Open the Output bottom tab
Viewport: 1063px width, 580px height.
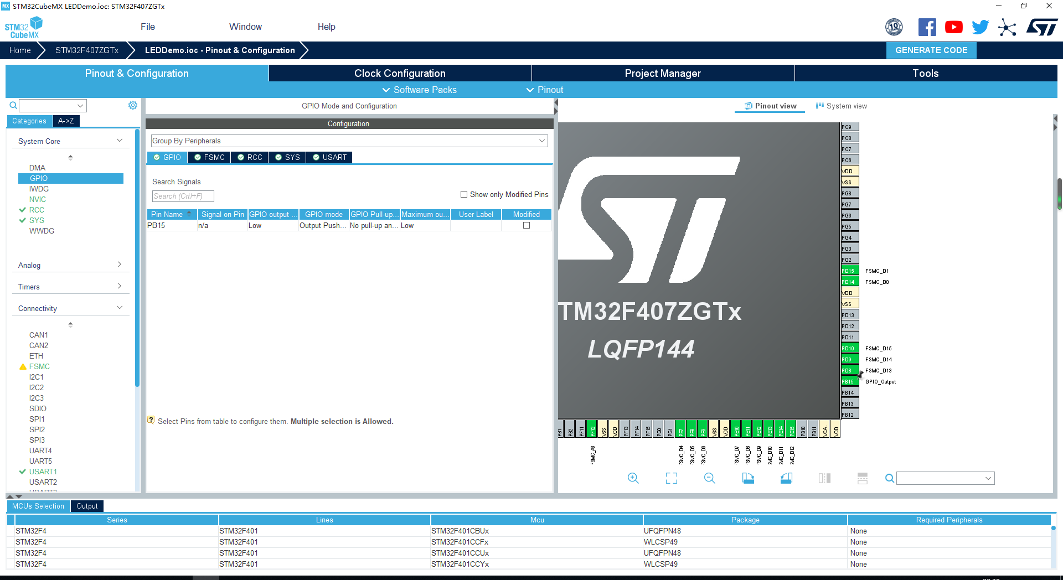tap(87, 506)
